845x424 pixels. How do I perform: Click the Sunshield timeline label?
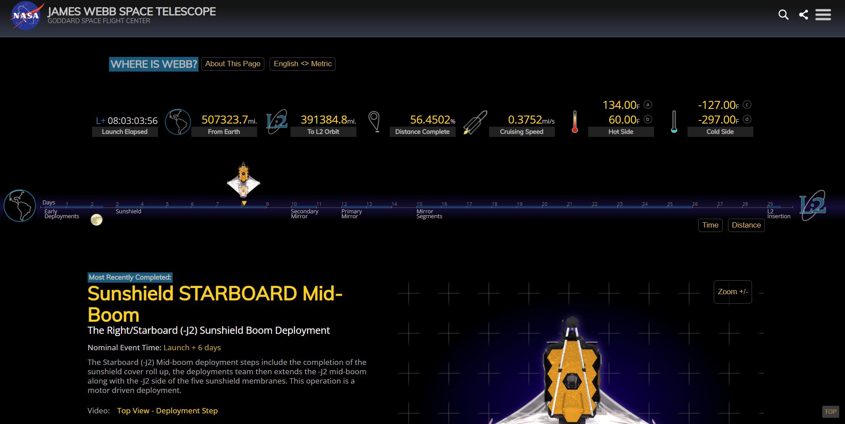(x=128, y=211)
